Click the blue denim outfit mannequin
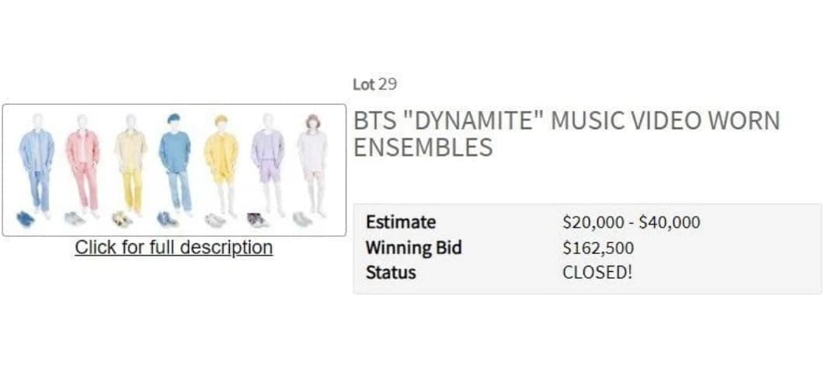The height and width of the screenshot is (376, 839). click(37, 165)
